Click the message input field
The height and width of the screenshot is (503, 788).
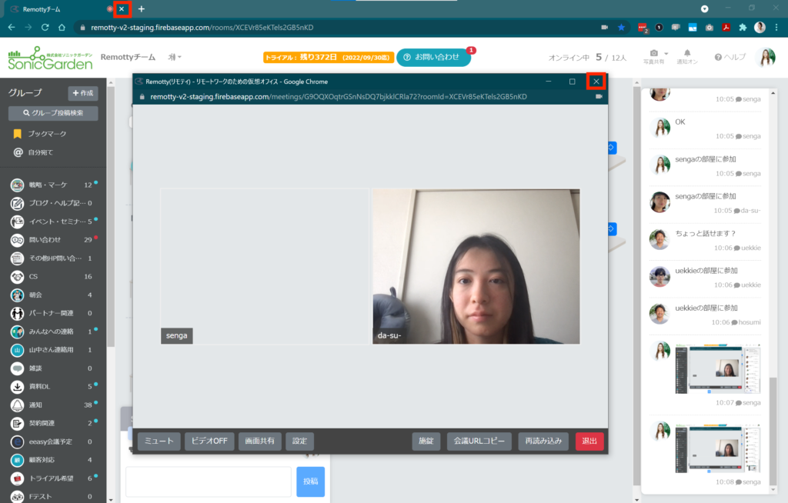pos(208,481)
